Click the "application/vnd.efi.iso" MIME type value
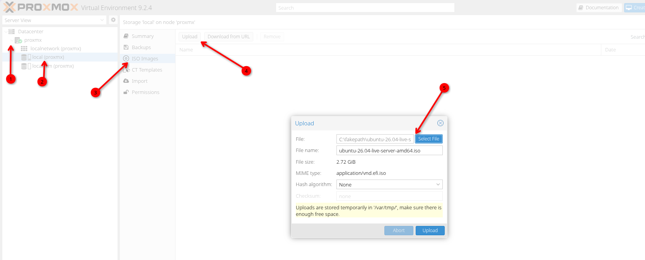645x260 pixels. (x=361, y=173)
